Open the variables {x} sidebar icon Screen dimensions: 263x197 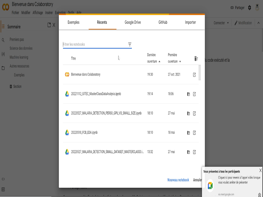click(3, 54)
